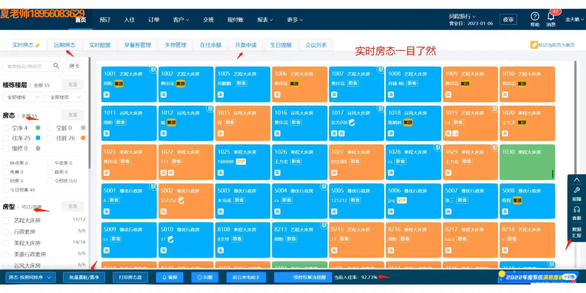
Task: Click the pin icon on 实时房态 tab
Action: click(37, 45)
